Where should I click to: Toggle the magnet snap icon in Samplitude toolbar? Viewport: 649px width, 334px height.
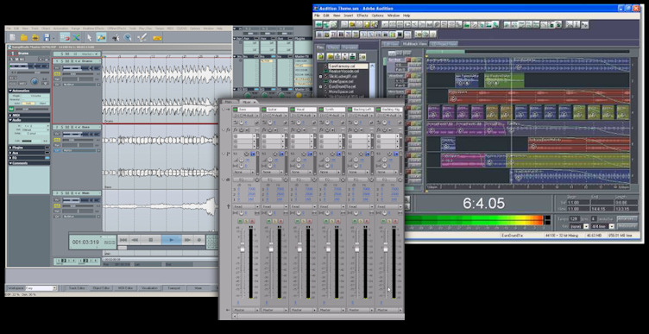(65, 37)
